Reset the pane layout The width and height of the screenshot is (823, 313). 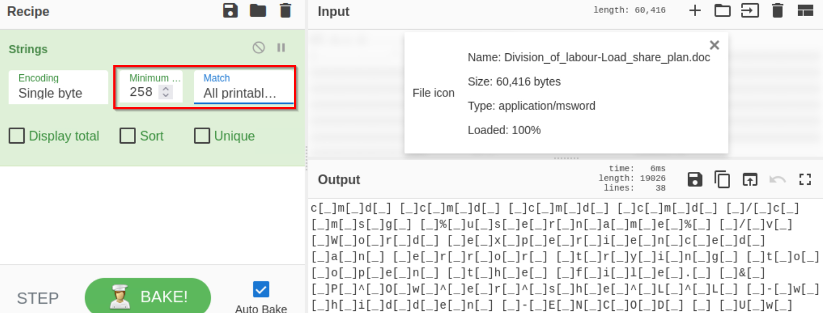click(x=805, y=11)
